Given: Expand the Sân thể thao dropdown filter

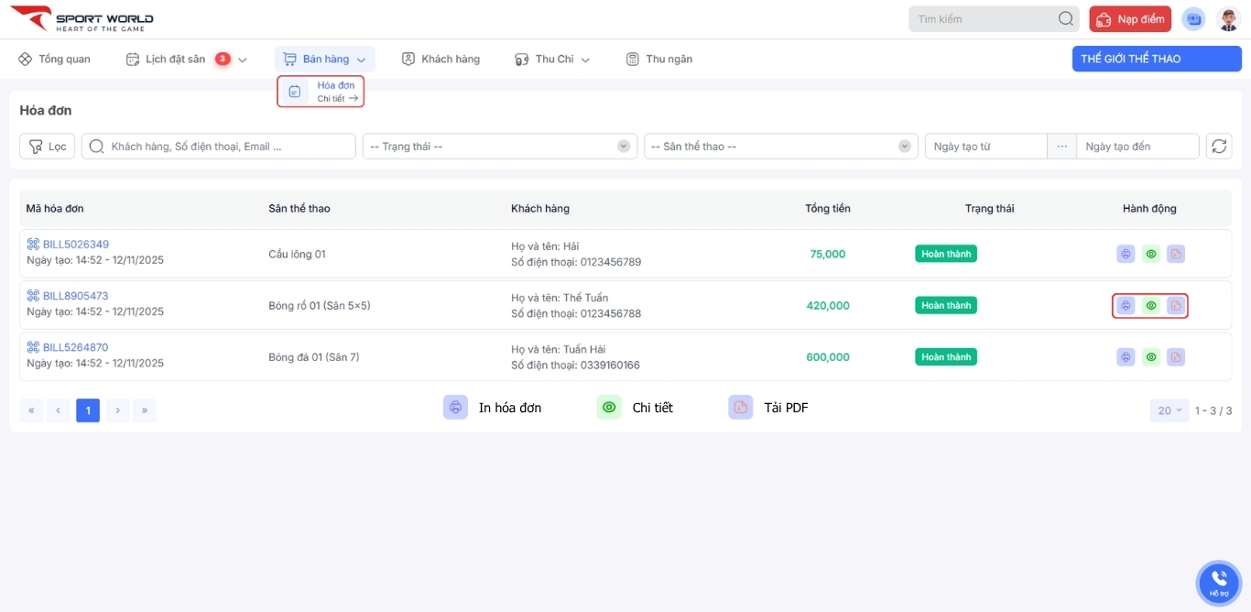Looking at the screenshot, I should click(x=780, y=147).
